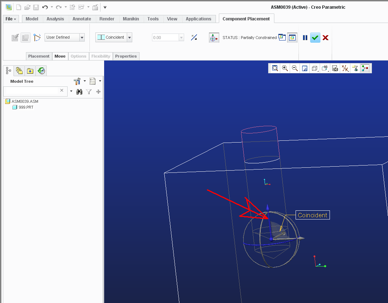
Task: Open the undo history dropdown arrow
Action: click(x=52, y=7)
